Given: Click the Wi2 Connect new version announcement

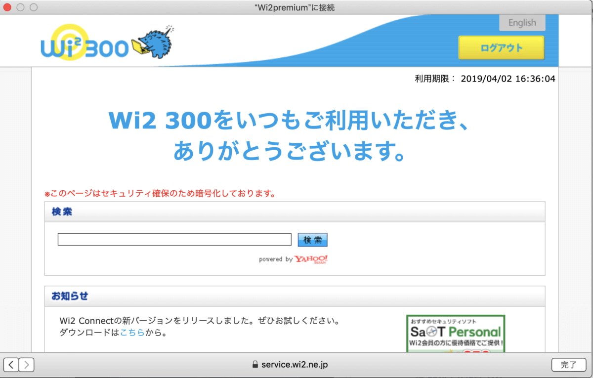Looking at the screenshot, I should 200,321.
